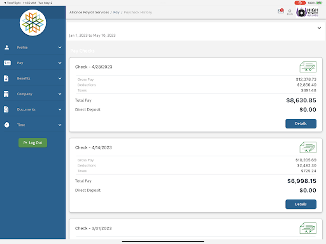The image size is (326, 244).
Task: Tap the home indicator bar at bottom
Action: point(163,241)
